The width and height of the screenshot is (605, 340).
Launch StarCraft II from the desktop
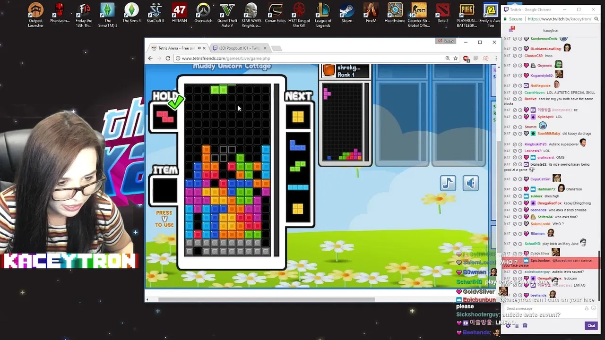pos(156,13)
